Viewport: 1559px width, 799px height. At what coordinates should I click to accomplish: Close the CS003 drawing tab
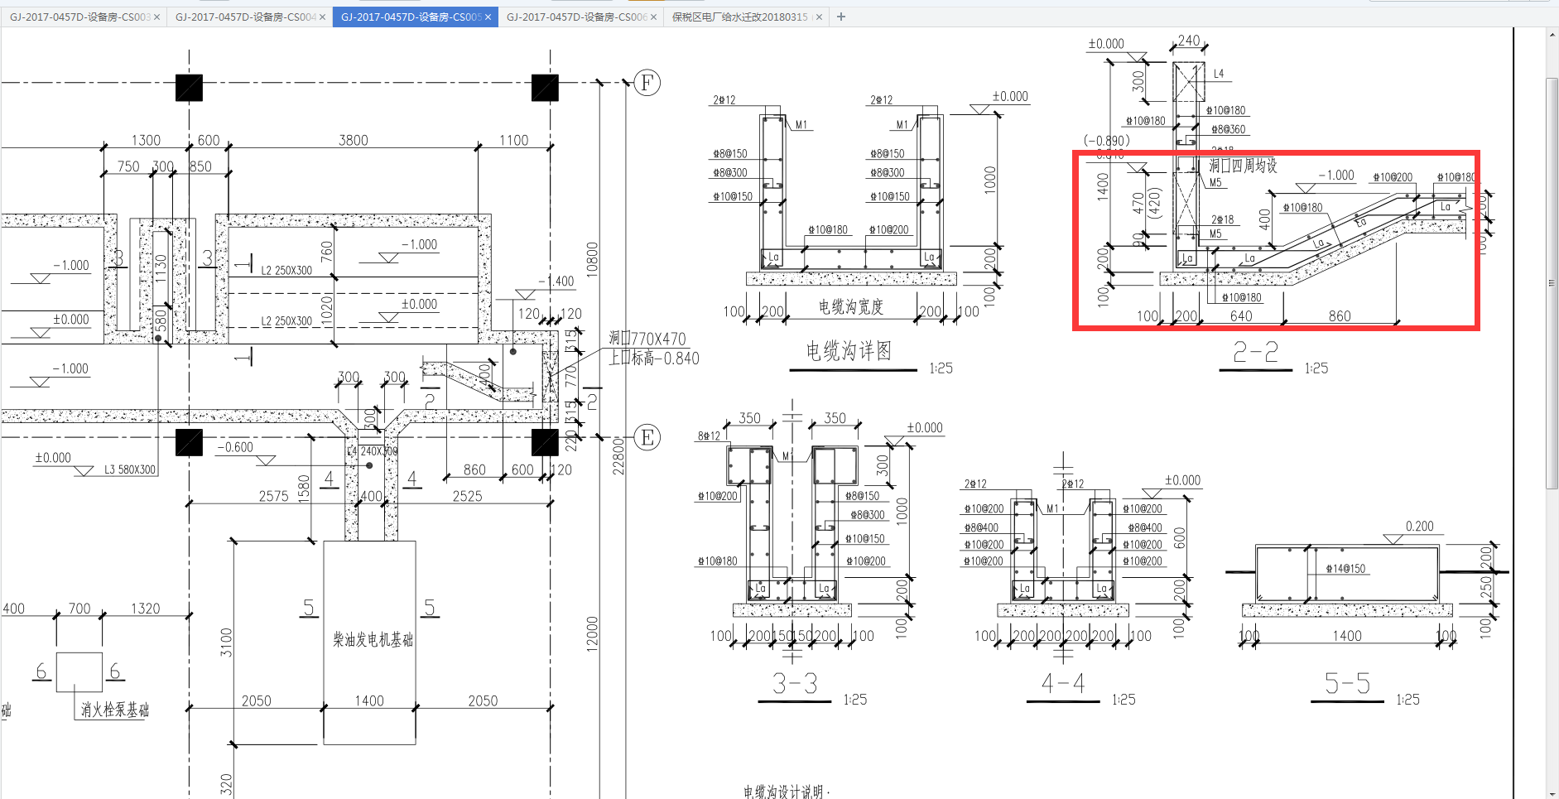tap(156, 17)
